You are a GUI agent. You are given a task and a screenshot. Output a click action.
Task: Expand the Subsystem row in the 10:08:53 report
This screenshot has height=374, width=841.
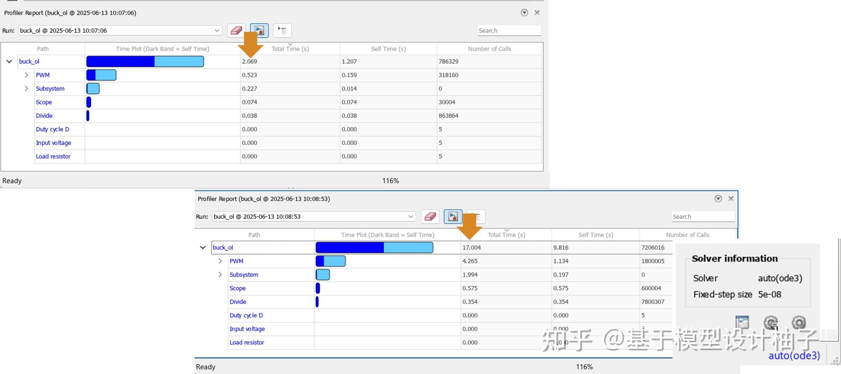(220, 274)
